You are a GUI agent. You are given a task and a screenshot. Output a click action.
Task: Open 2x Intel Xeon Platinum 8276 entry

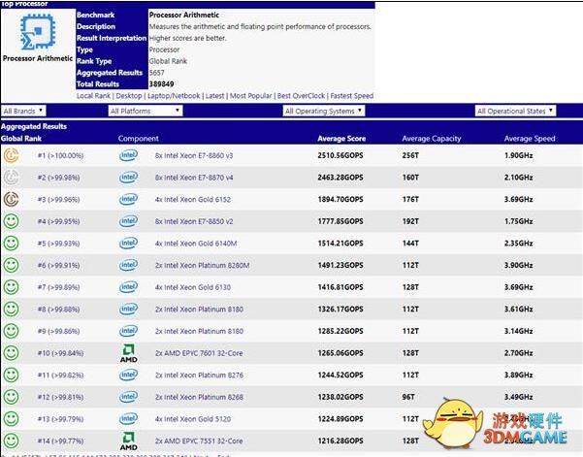199,375
